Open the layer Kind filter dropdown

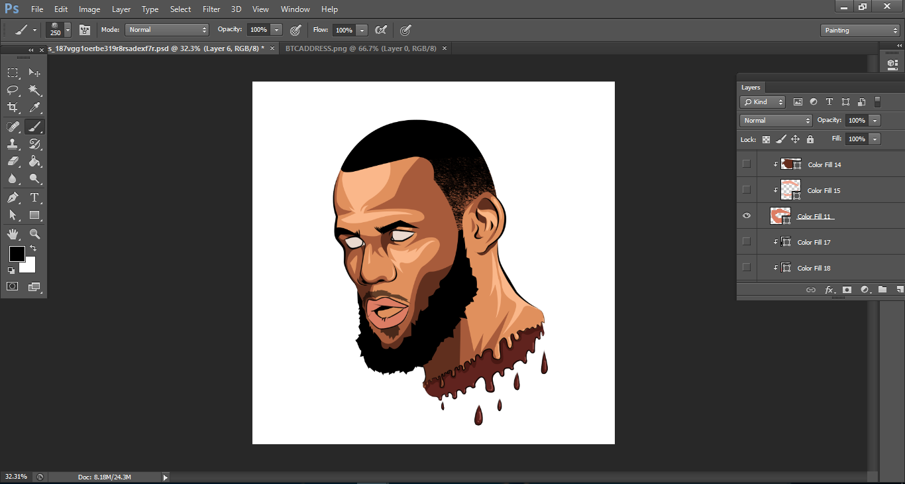point(763,102)
